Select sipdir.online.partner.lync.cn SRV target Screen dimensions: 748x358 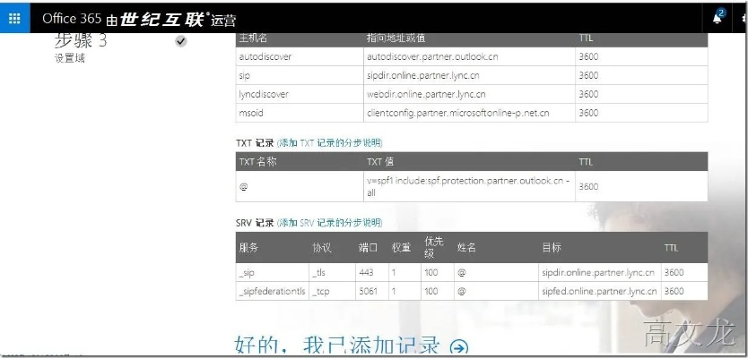tap(598, 272)
